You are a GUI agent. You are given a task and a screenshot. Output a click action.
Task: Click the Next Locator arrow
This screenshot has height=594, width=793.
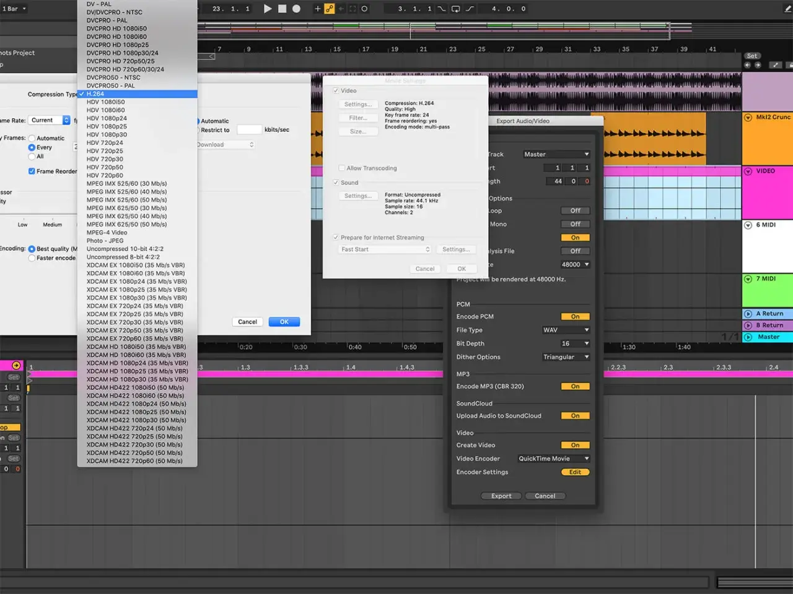click(x=757, y=64)
